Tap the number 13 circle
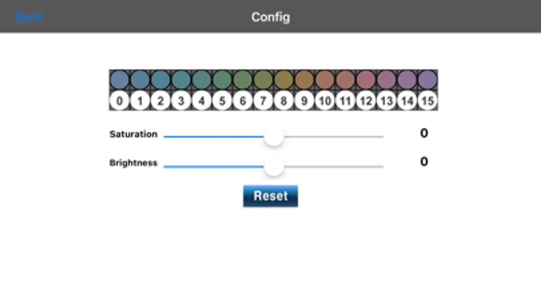The width and height of the screenshot is (541, 304). coord(386,101)
